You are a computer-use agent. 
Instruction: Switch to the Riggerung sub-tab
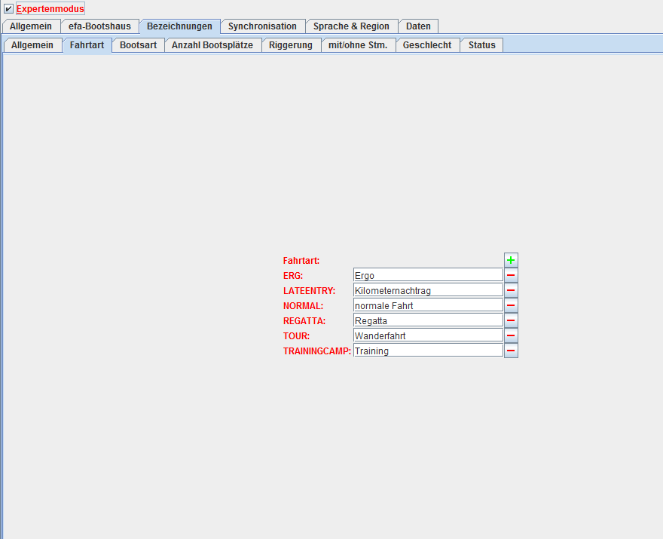click(x=290, y=45)
